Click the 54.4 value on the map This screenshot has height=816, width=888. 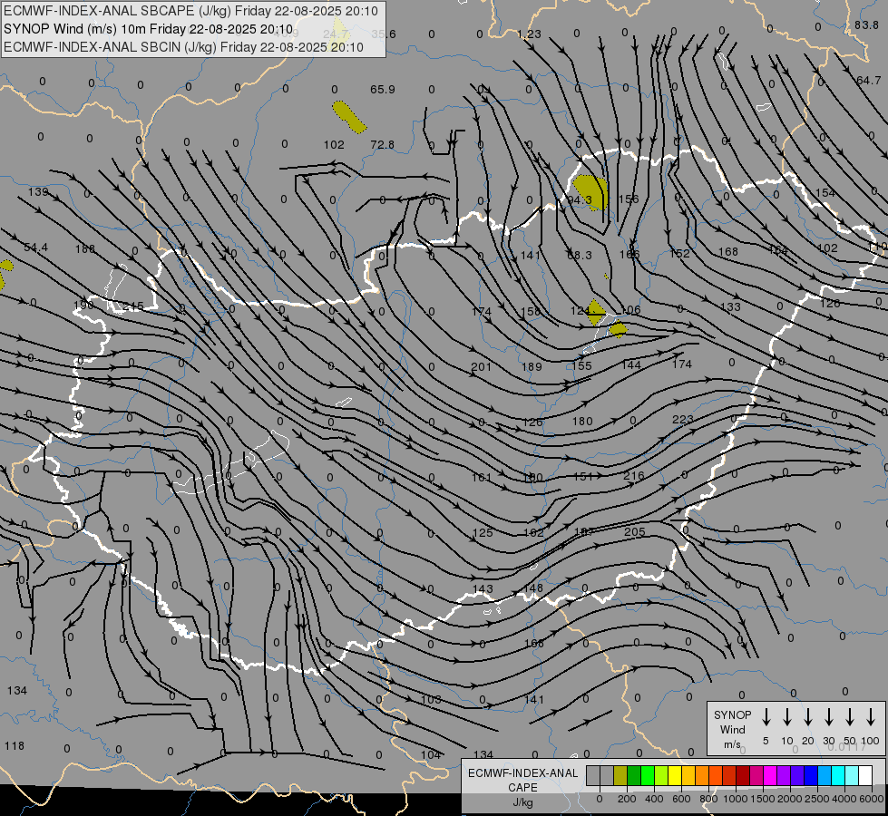pos(35,248)
